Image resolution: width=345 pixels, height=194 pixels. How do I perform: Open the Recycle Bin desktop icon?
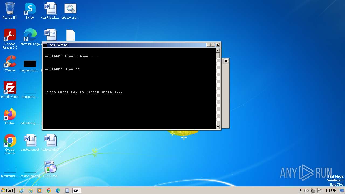tap(10, 11)
